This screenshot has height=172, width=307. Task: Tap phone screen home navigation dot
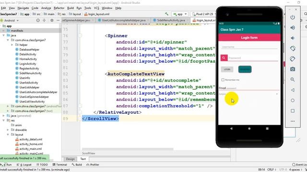[x=249, y=129]
